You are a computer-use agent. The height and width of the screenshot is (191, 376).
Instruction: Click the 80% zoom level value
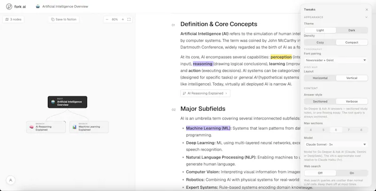[x=115, y=19]
